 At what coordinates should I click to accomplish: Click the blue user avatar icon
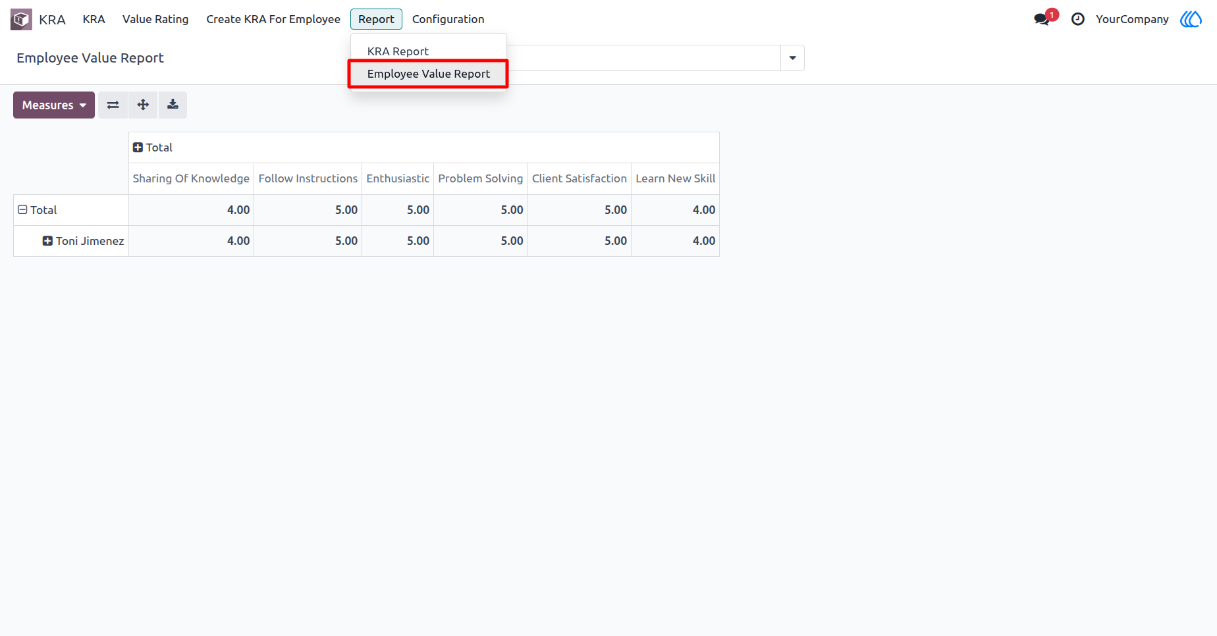click(1191, 19)
